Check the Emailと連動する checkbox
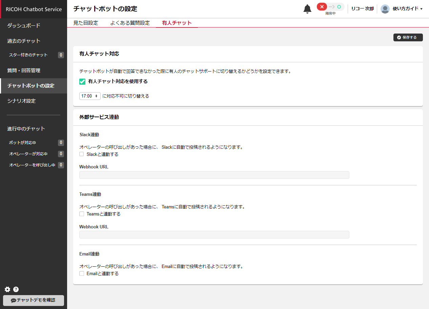The width and height of the screenshot is (429, 309). [82, 273]
